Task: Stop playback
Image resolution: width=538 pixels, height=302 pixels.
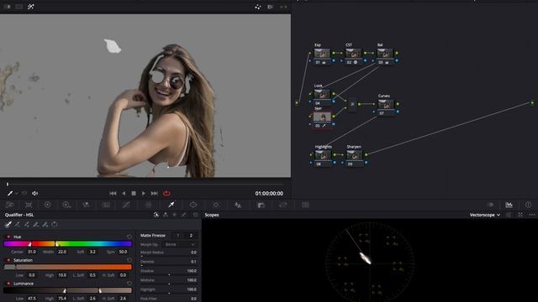Action: click(x=134, y=194)
